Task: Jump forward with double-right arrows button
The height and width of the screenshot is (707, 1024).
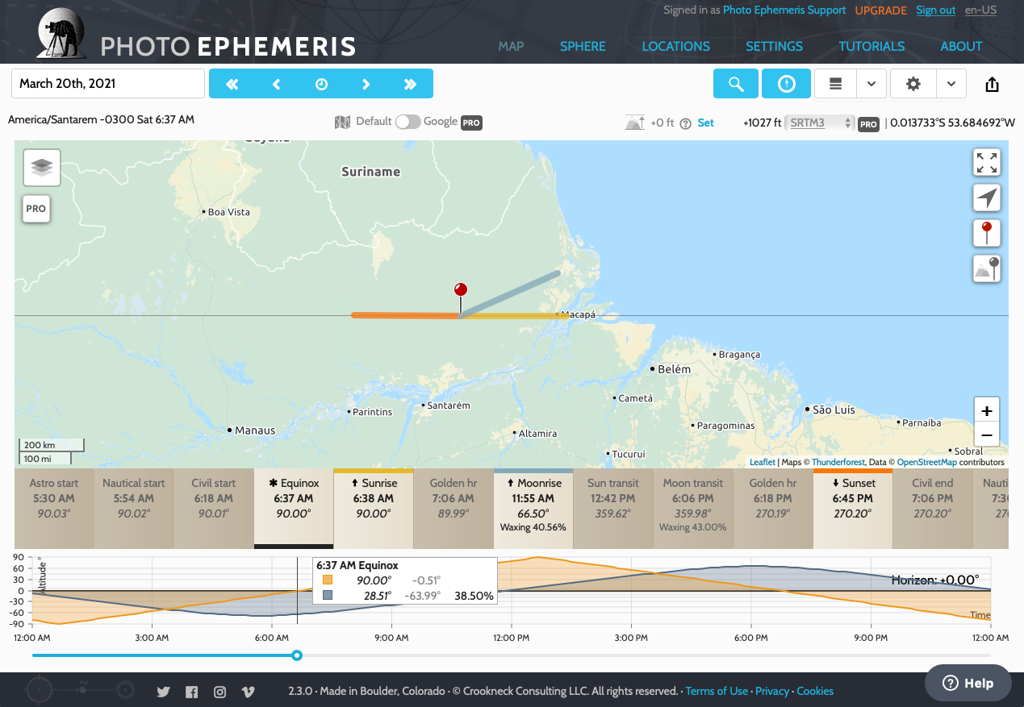Action: click(410, 84)
